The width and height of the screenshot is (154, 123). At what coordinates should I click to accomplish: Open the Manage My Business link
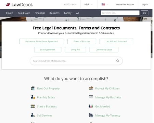click(x=108, y=97)
